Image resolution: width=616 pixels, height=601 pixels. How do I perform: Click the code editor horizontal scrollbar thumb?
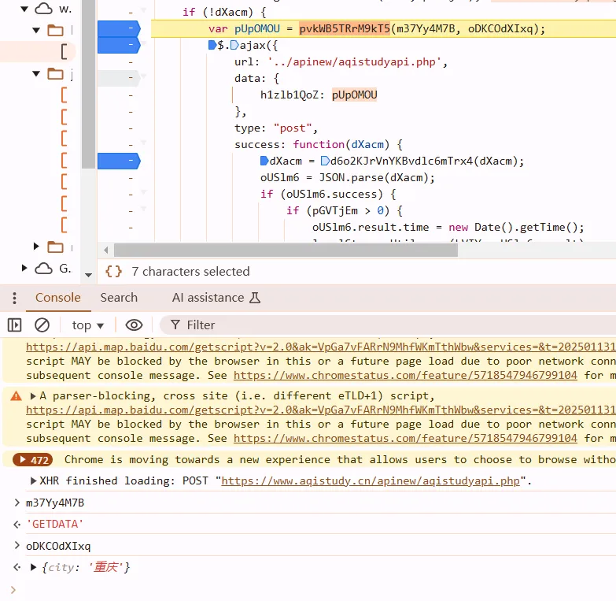(286, 250)
